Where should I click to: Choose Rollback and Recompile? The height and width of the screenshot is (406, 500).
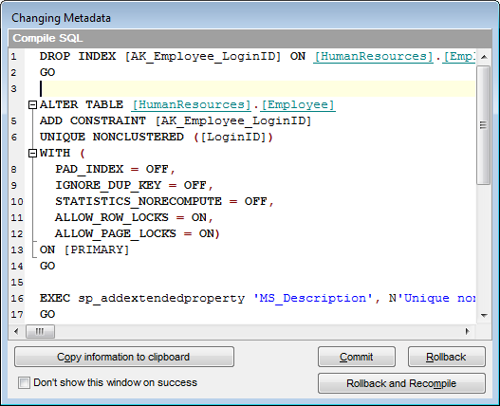click(x=401, y=383)
